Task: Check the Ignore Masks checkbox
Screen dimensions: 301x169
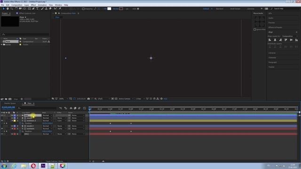Action: point(255,30)
